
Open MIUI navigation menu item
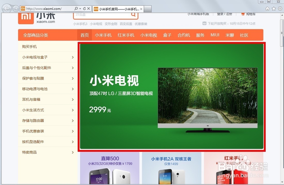click(x=215, y=35)
